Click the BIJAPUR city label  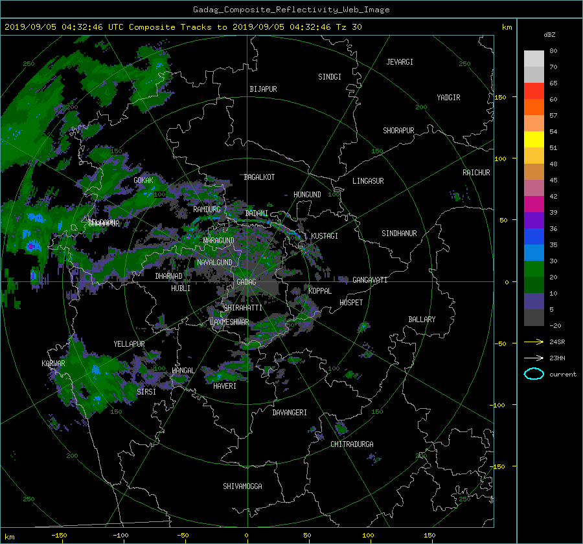click(263, 89)
